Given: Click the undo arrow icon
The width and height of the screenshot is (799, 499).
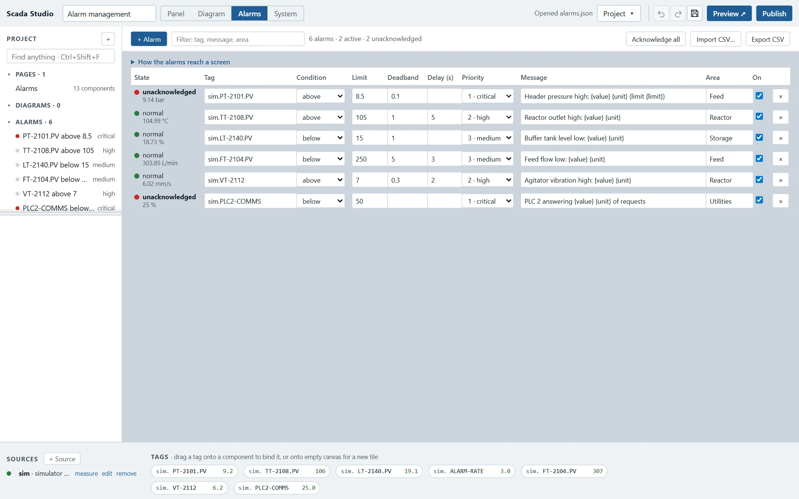Looking at the screenshot, I should click(661, 14).
